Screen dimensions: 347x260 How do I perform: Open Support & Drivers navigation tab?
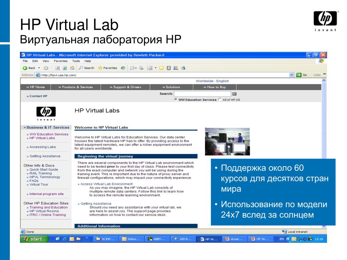pyautogui.click(x=125, y=87)
